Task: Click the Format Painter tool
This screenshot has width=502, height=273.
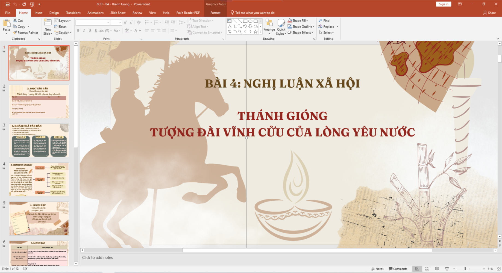Action: point(26,32)
